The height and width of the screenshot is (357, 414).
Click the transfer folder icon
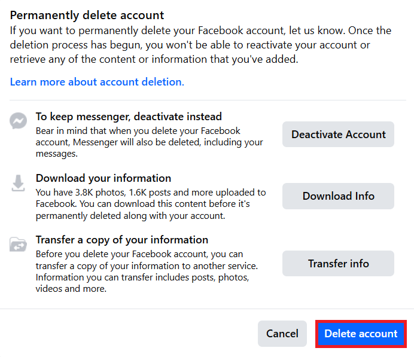[19, 245]
